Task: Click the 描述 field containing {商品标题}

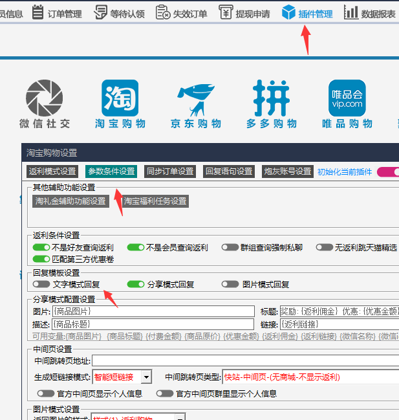Action: tap(153, 324)
